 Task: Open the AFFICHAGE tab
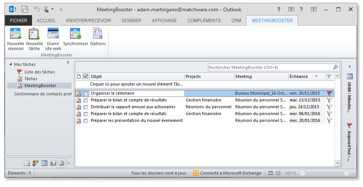coord(164,20)
